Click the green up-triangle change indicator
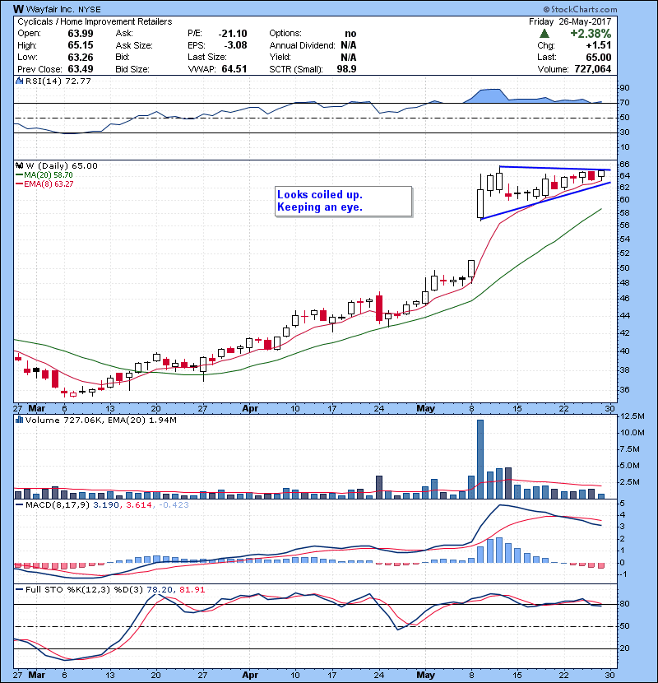The image size is (658, 683). pos(544,34)
